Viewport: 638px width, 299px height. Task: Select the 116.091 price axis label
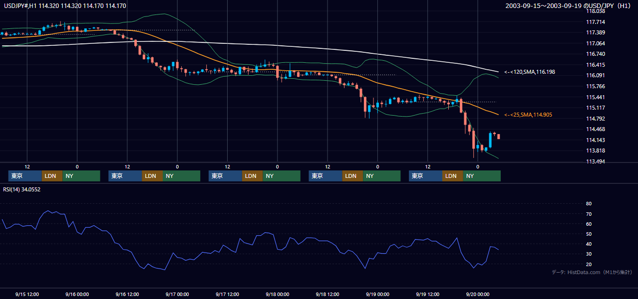coord(595,76)
